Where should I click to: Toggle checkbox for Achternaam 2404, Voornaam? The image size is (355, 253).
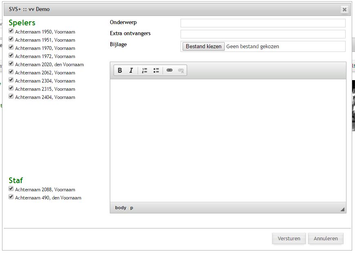(x=11, y=96)
